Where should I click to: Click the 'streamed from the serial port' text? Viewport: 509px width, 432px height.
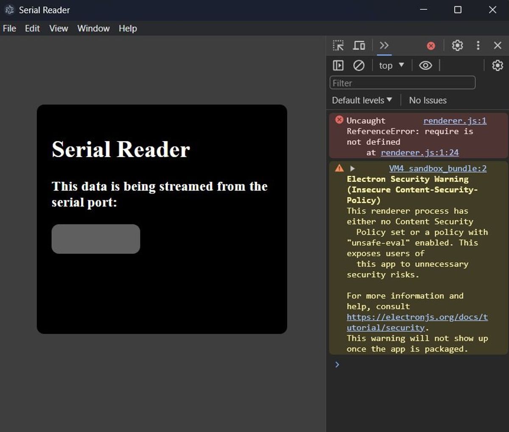point(159,194)
